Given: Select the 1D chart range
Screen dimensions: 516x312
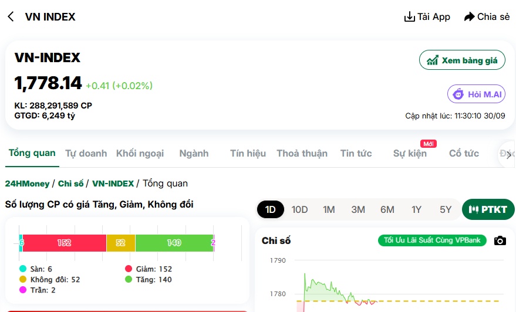Looking at the screenshot, I should pos(270,209).
